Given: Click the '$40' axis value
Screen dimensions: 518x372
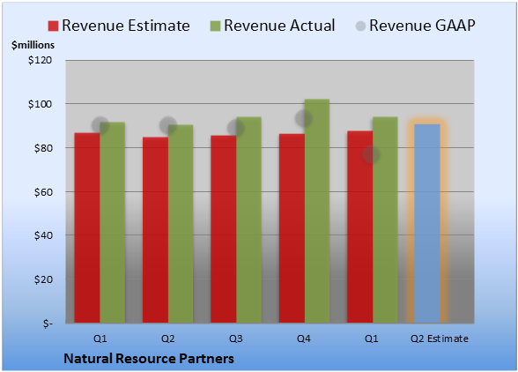Looking at the screenshot, I should [x=43, y=235].
